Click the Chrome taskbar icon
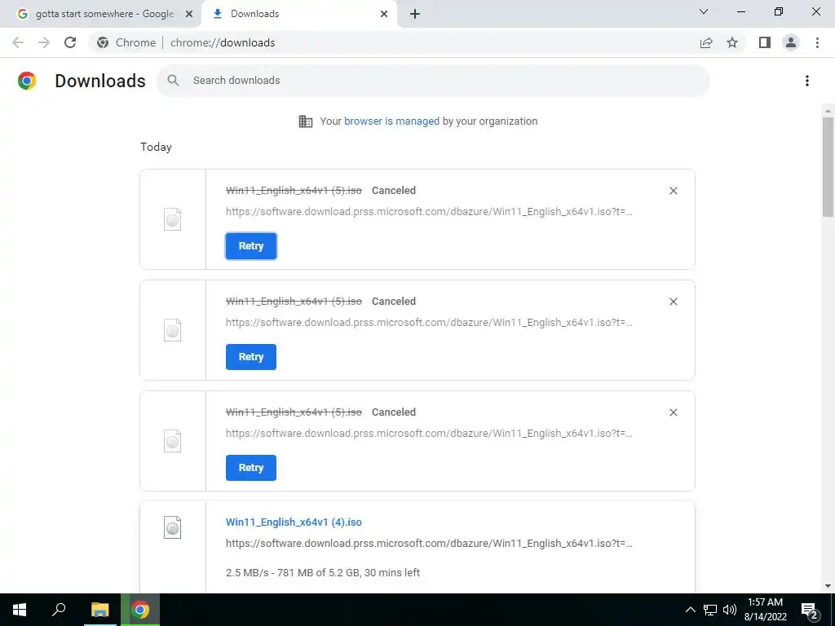835x626 pixels. 140,610
